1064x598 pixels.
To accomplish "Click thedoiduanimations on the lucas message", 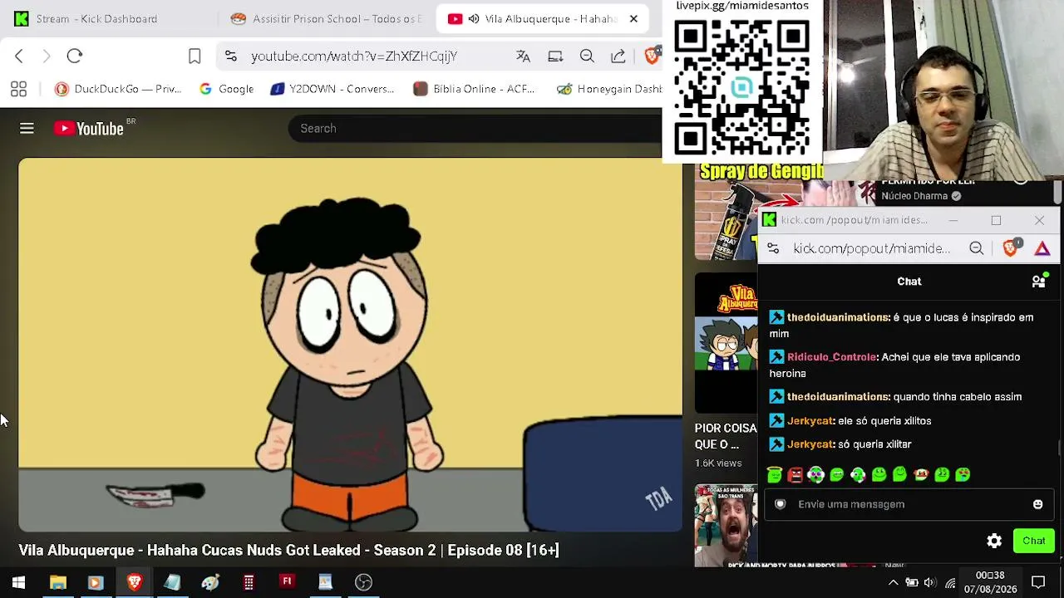I will pyautogui.click(x=838, y=317).
